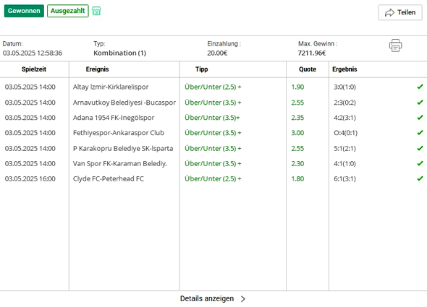Viewport: 427px width, 307px height.
Task: Click the Tipp column header
Action: 201,69
